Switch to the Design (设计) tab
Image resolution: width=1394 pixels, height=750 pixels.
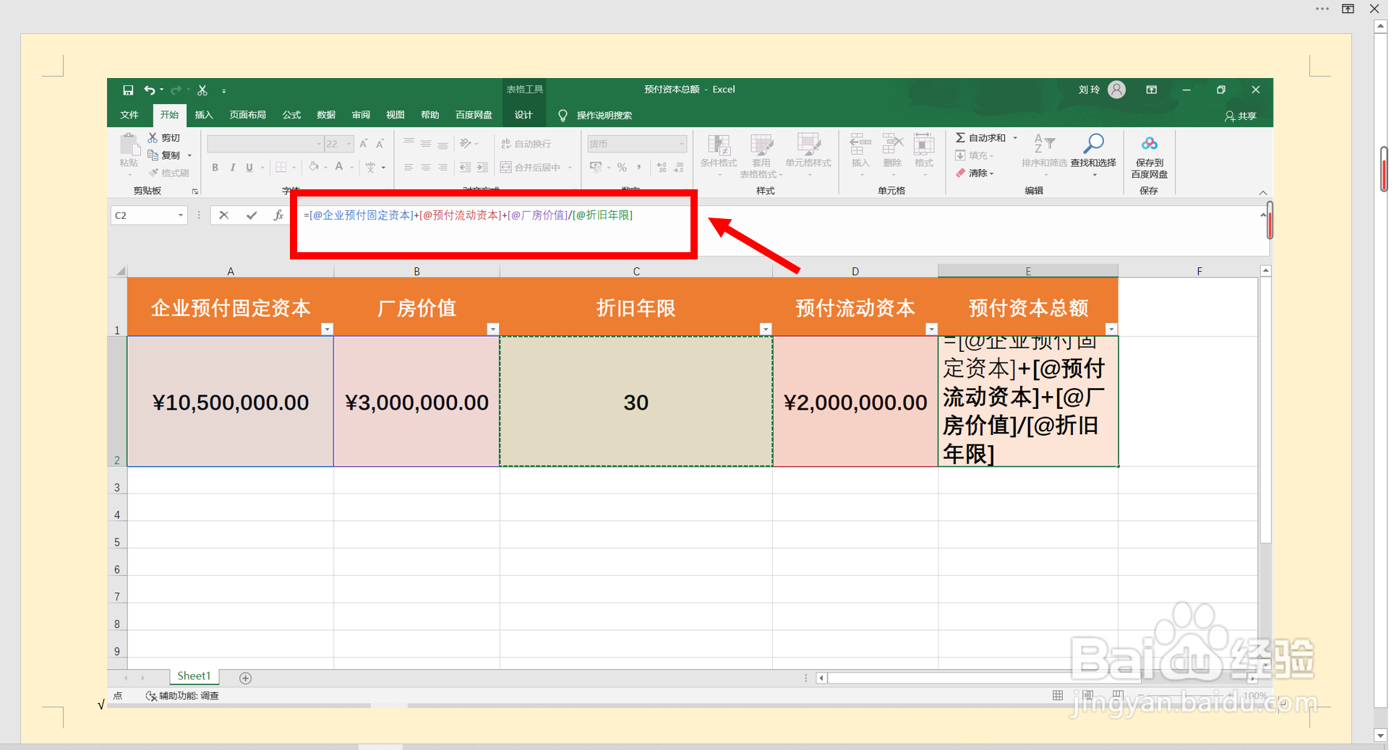(523, 115)
